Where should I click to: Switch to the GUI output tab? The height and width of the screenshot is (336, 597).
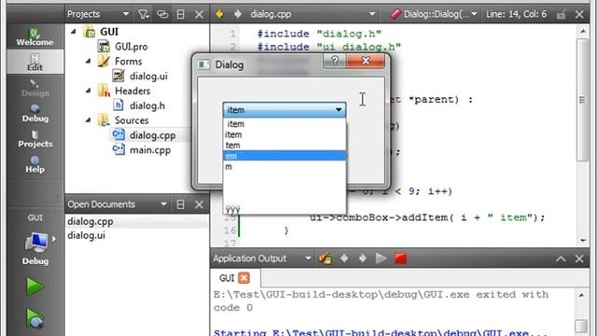click(x=227, y=278)
